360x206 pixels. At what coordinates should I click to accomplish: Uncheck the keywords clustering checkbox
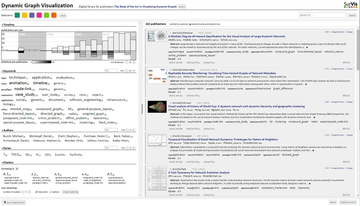click(x=37, y=192)
